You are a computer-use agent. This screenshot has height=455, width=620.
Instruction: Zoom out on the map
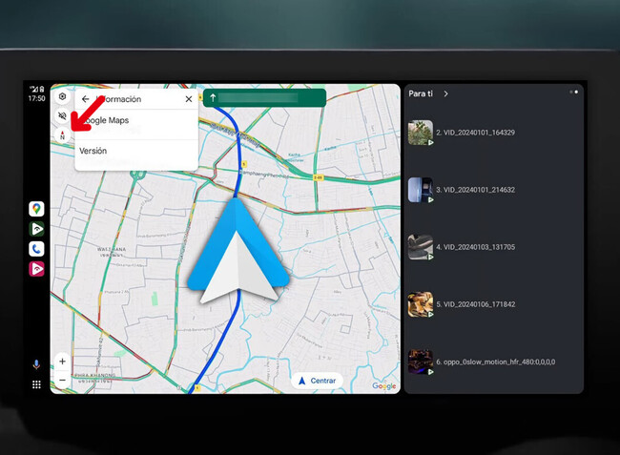62,380
